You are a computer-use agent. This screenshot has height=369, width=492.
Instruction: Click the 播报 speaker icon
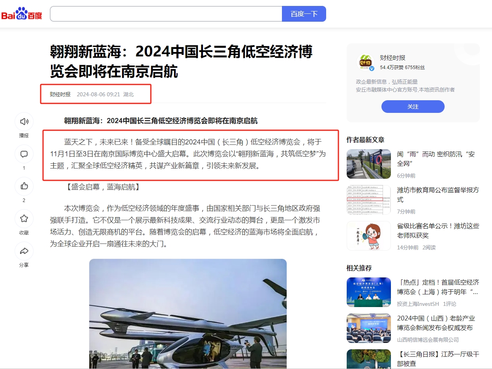coord(24,122)
